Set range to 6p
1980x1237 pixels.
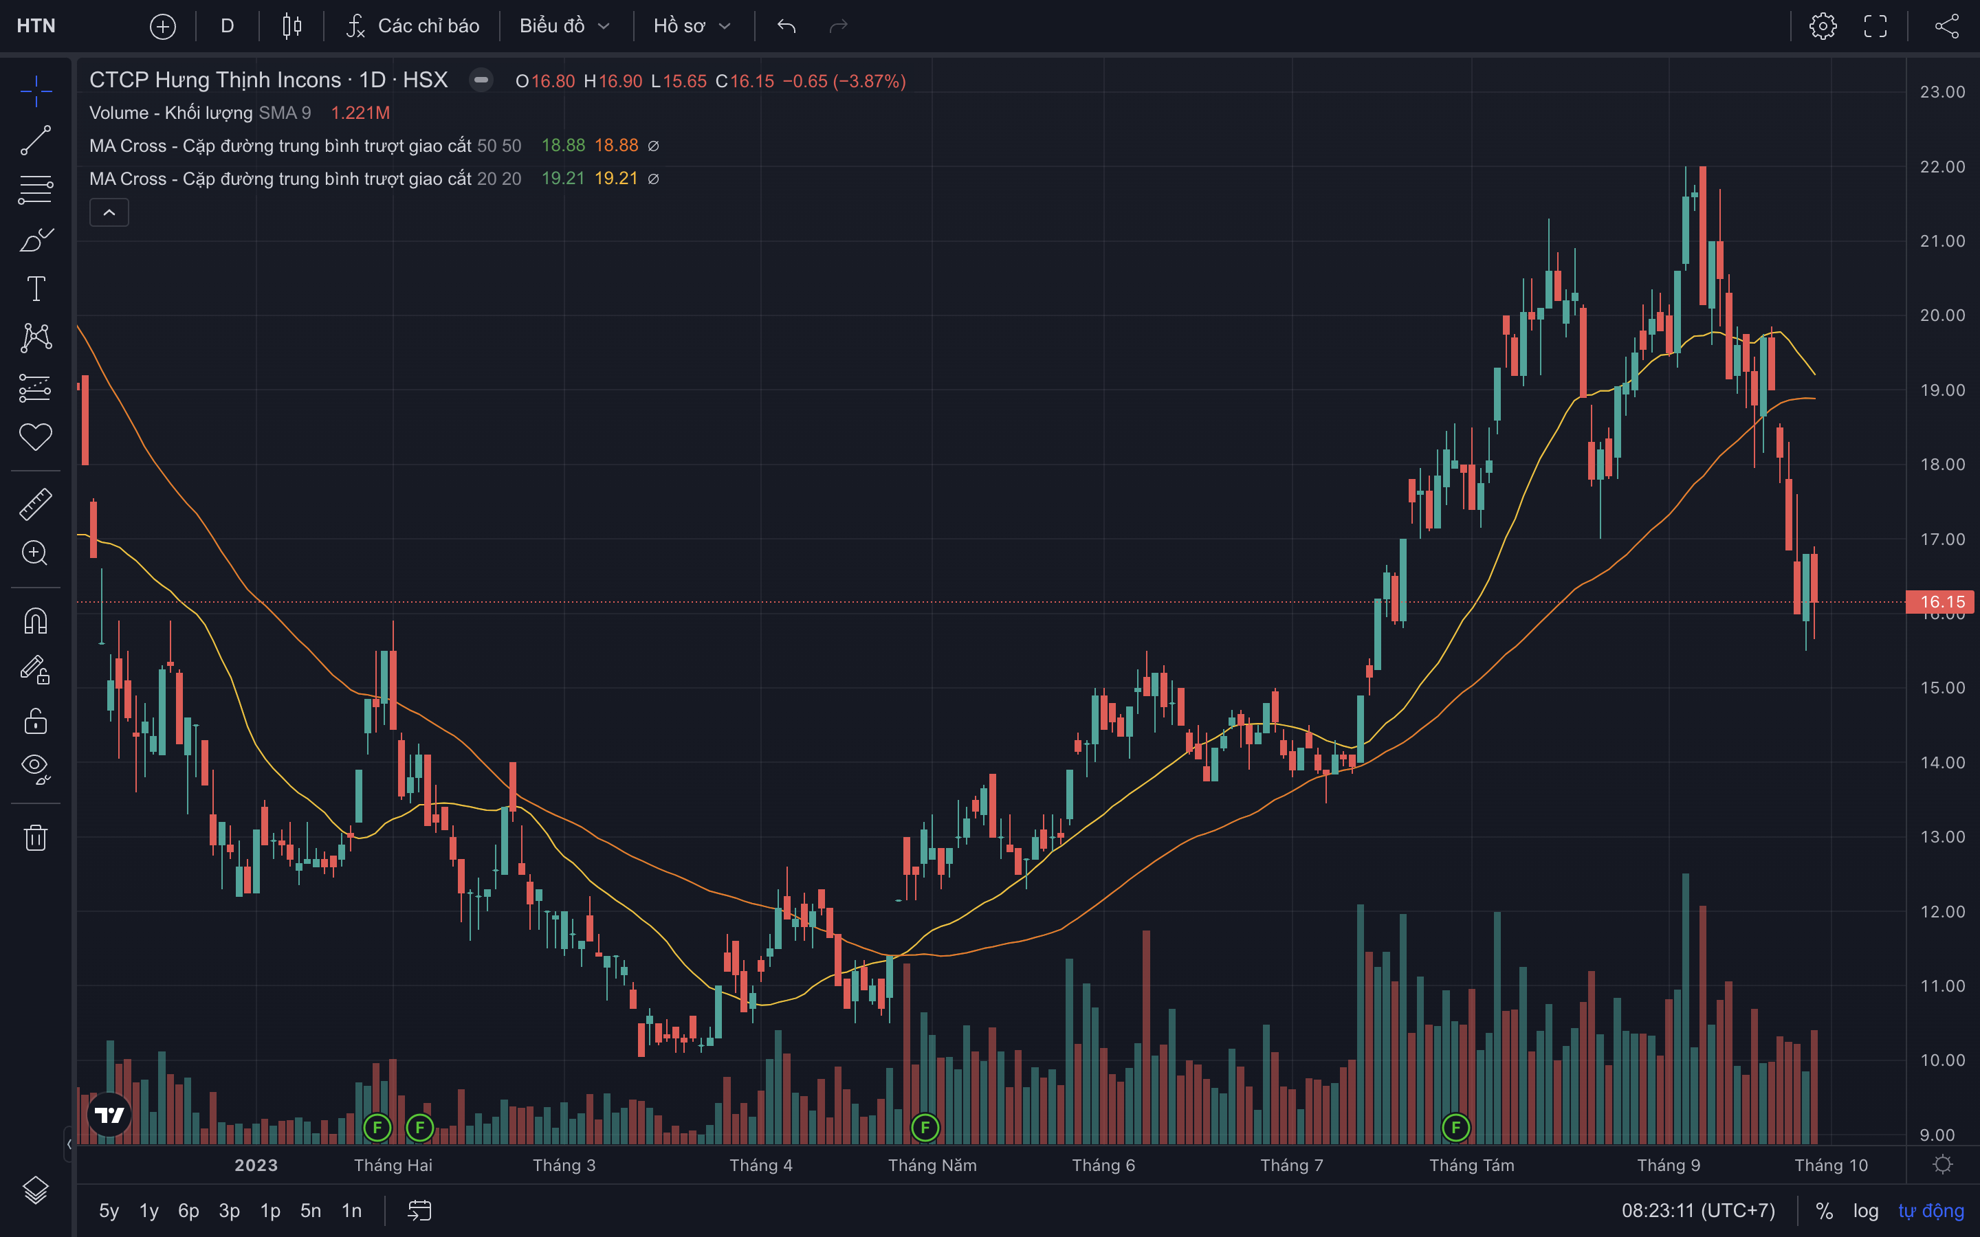[189, 1211]
